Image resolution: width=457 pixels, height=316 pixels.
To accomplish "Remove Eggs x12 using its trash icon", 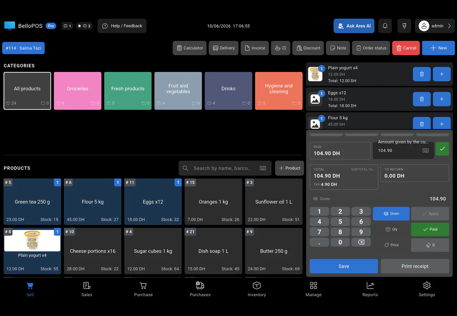I will 422,99.
